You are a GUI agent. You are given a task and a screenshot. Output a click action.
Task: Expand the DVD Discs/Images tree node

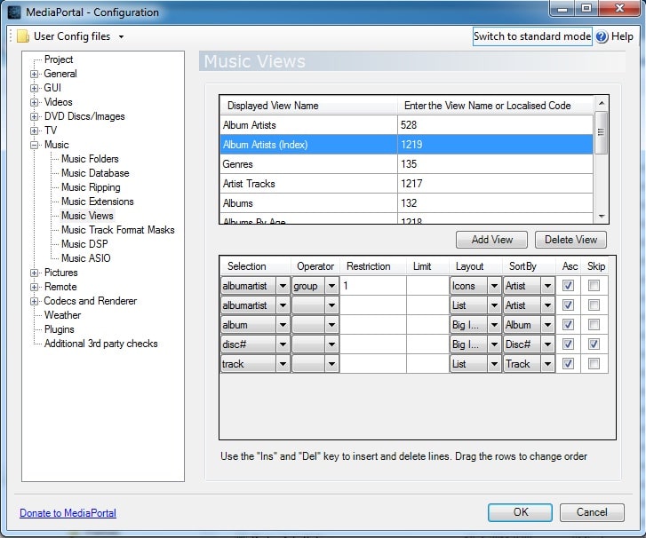coord(34,116)
